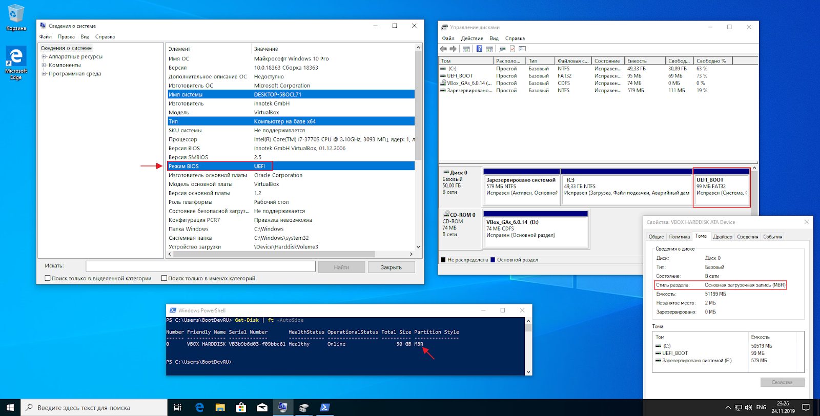Click show/hide action pane icon in Disk Management
The image size is (820, 416).
click(x=489, y=49)
